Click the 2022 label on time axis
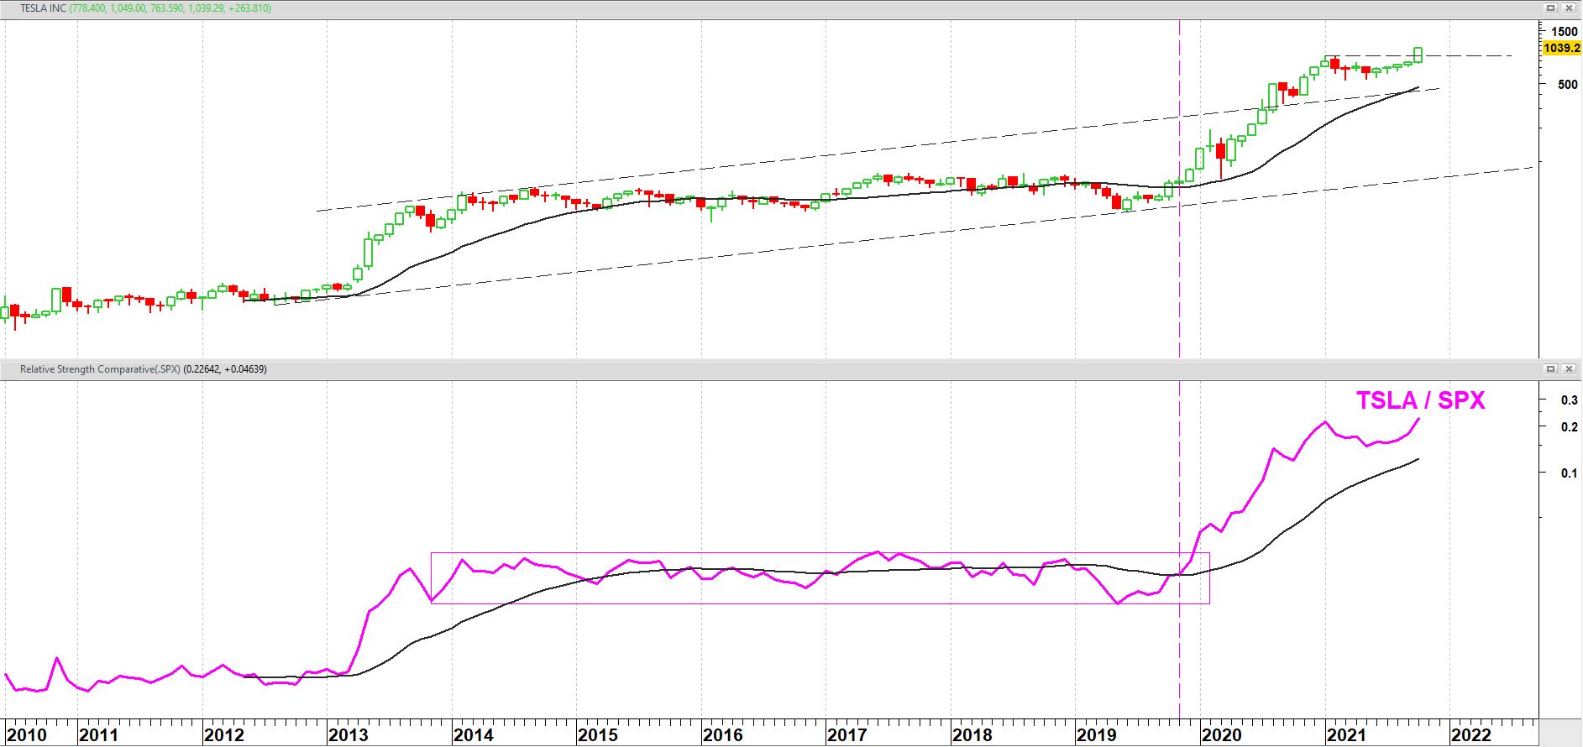This screenshot has height=747, width=1583. [x=1471, y=735]
